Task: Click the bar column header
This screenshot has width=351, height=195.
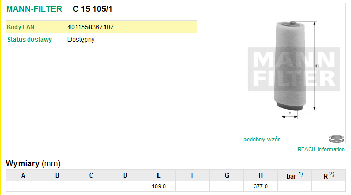Action: point(294,175)
